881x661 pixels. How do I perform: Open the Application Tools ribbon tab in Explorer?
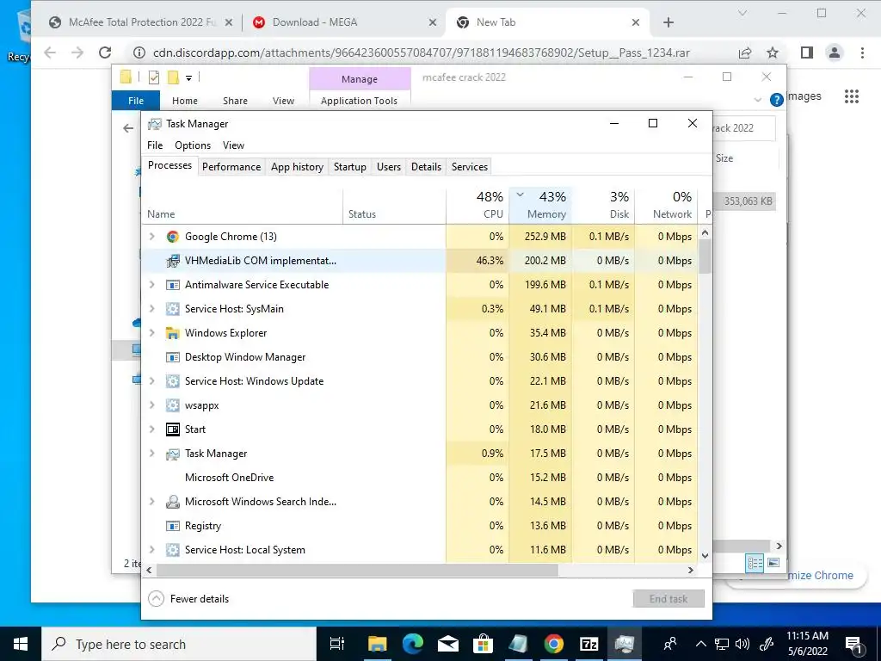point(359,102)
